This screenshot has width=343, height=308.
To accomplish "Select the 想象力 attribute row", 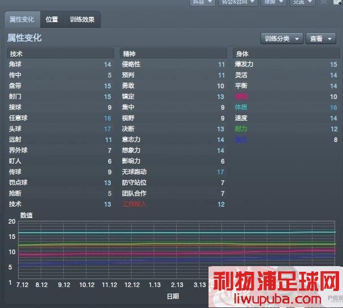I will 173,150.
